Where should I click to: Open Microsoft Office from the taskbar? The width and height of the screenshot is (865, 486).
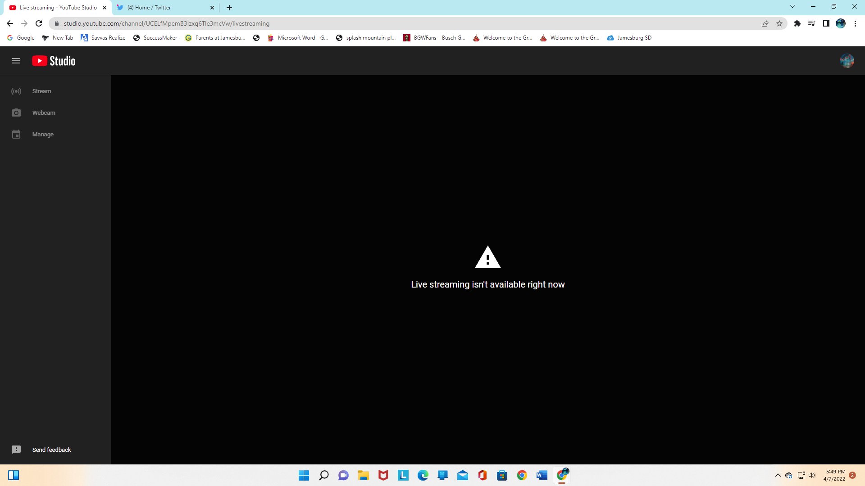click(483, 475)
